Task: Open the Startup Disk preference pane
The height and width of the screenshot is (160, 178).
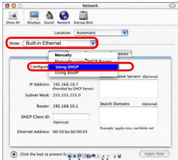Action: click(x=83, y=18)
